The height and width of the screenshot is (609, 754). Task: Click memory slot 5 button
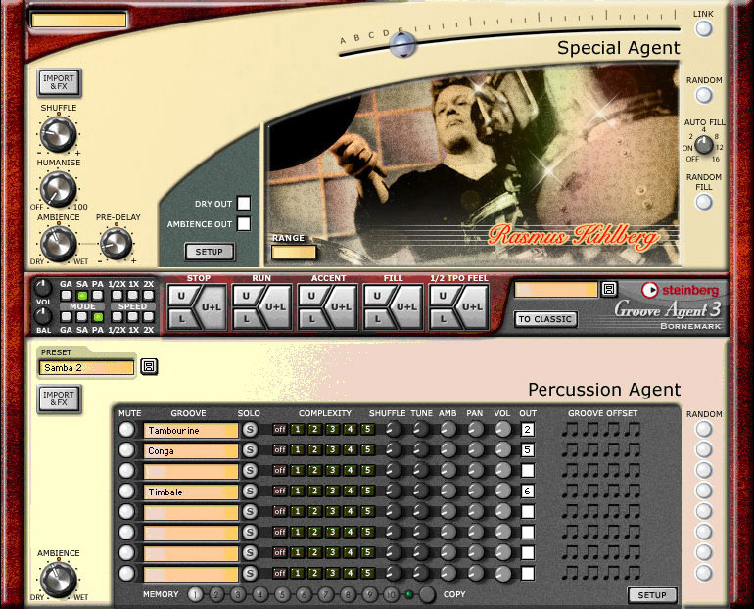click(282, 595)
